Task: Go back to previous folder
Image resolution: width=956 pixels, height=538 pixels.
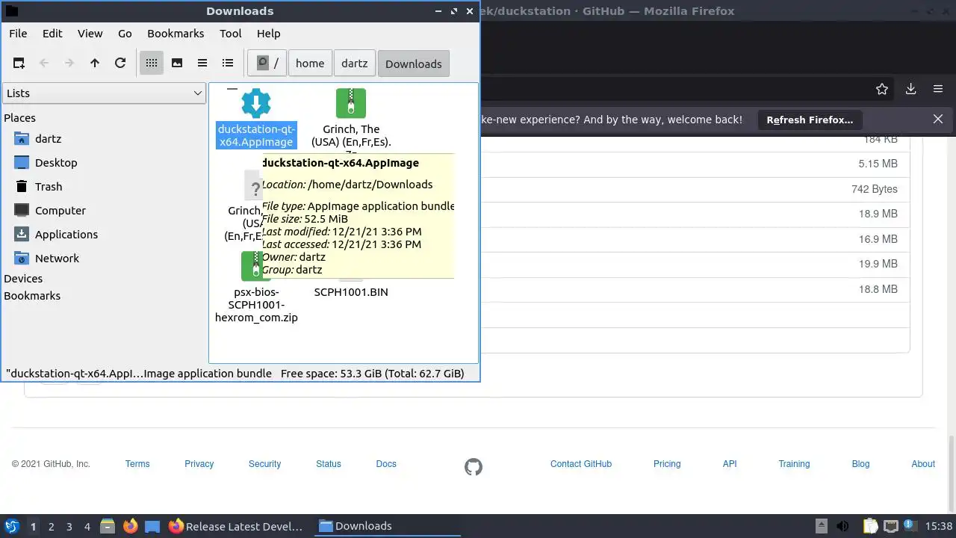Action: (44, 64)
